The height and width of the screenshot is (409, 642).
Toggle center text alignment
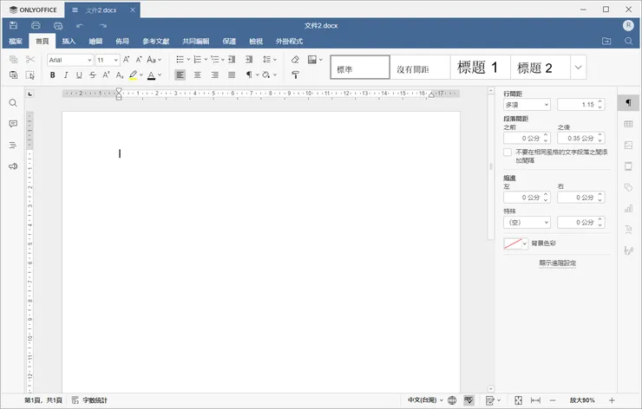(x=197, y=75)
